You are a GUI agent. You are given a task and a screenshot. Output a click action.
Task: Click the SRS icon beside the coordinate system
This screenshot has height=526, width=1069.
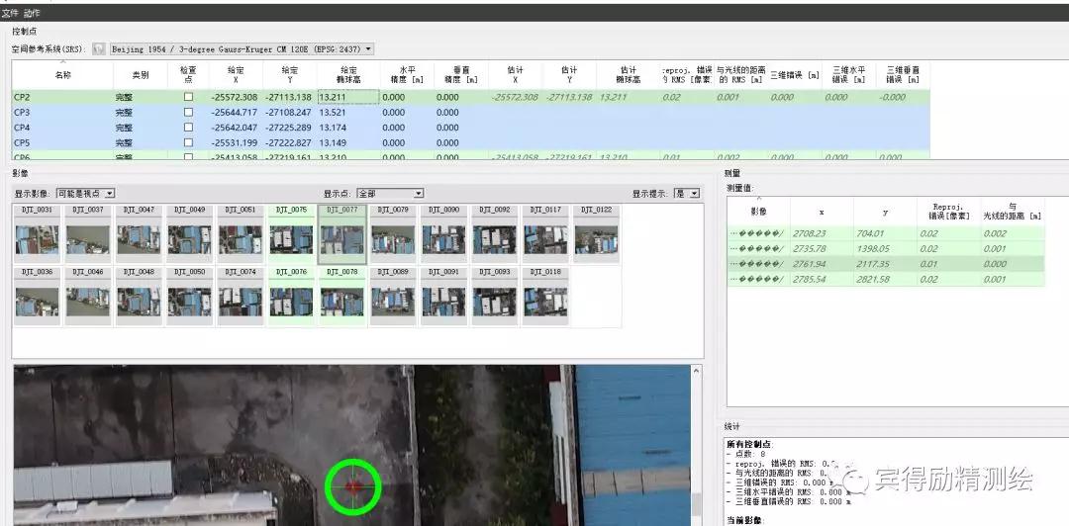point(98,48)
